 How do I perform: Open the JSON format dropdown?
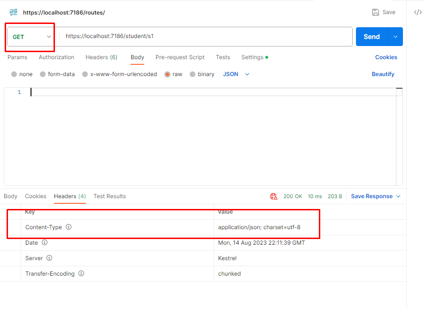(x=236, y=74)
